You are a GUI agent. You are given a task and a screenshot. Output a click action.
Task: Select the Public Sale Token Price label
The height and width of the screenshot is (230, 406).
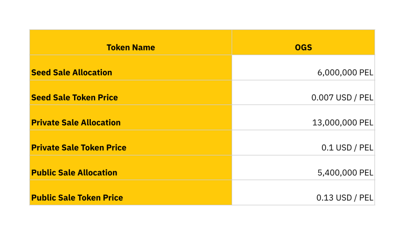coord(77,198)
